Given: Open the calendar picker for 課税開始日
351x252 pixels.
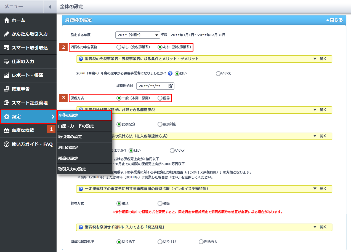Looking at the screenshot, I should click(x=171, y=86).
